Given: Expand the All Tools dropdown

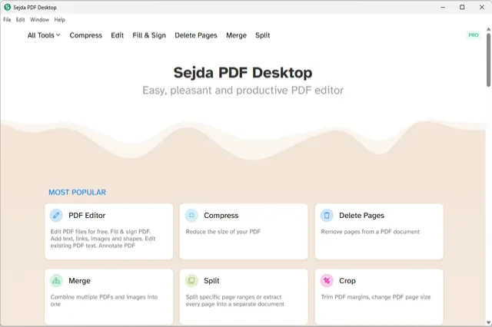Looking at the screenshot, I should coord(44,35).
